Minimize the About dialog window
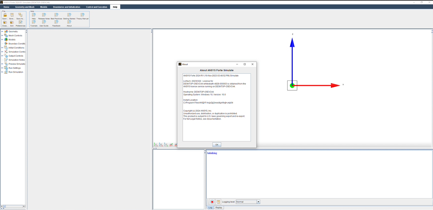This screenshot has height=210, width=433. pyautogui.click(x=237, y=64)
